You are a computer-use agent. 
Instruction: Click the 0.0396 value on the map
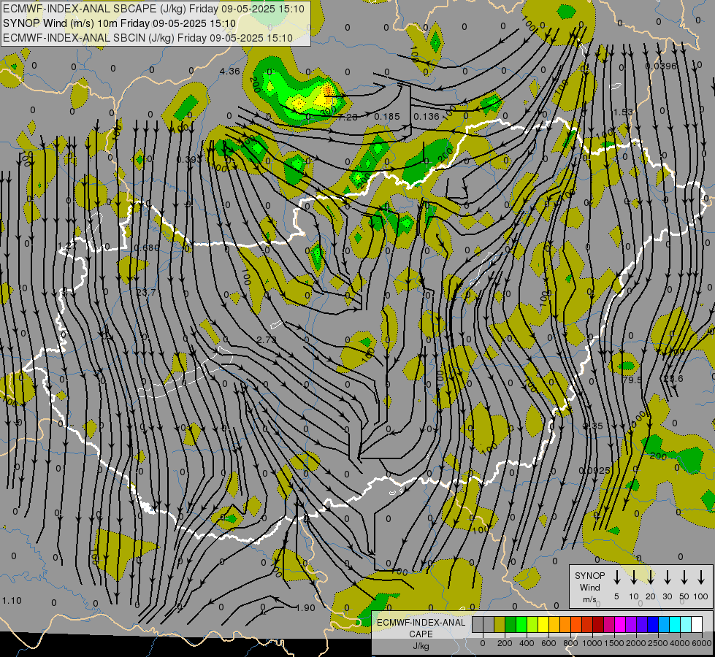click(x=661, y=66)
